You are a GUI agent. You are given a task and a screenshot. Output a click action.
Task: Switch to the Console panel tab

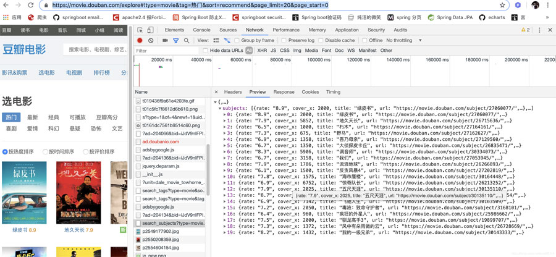(202, 30)
